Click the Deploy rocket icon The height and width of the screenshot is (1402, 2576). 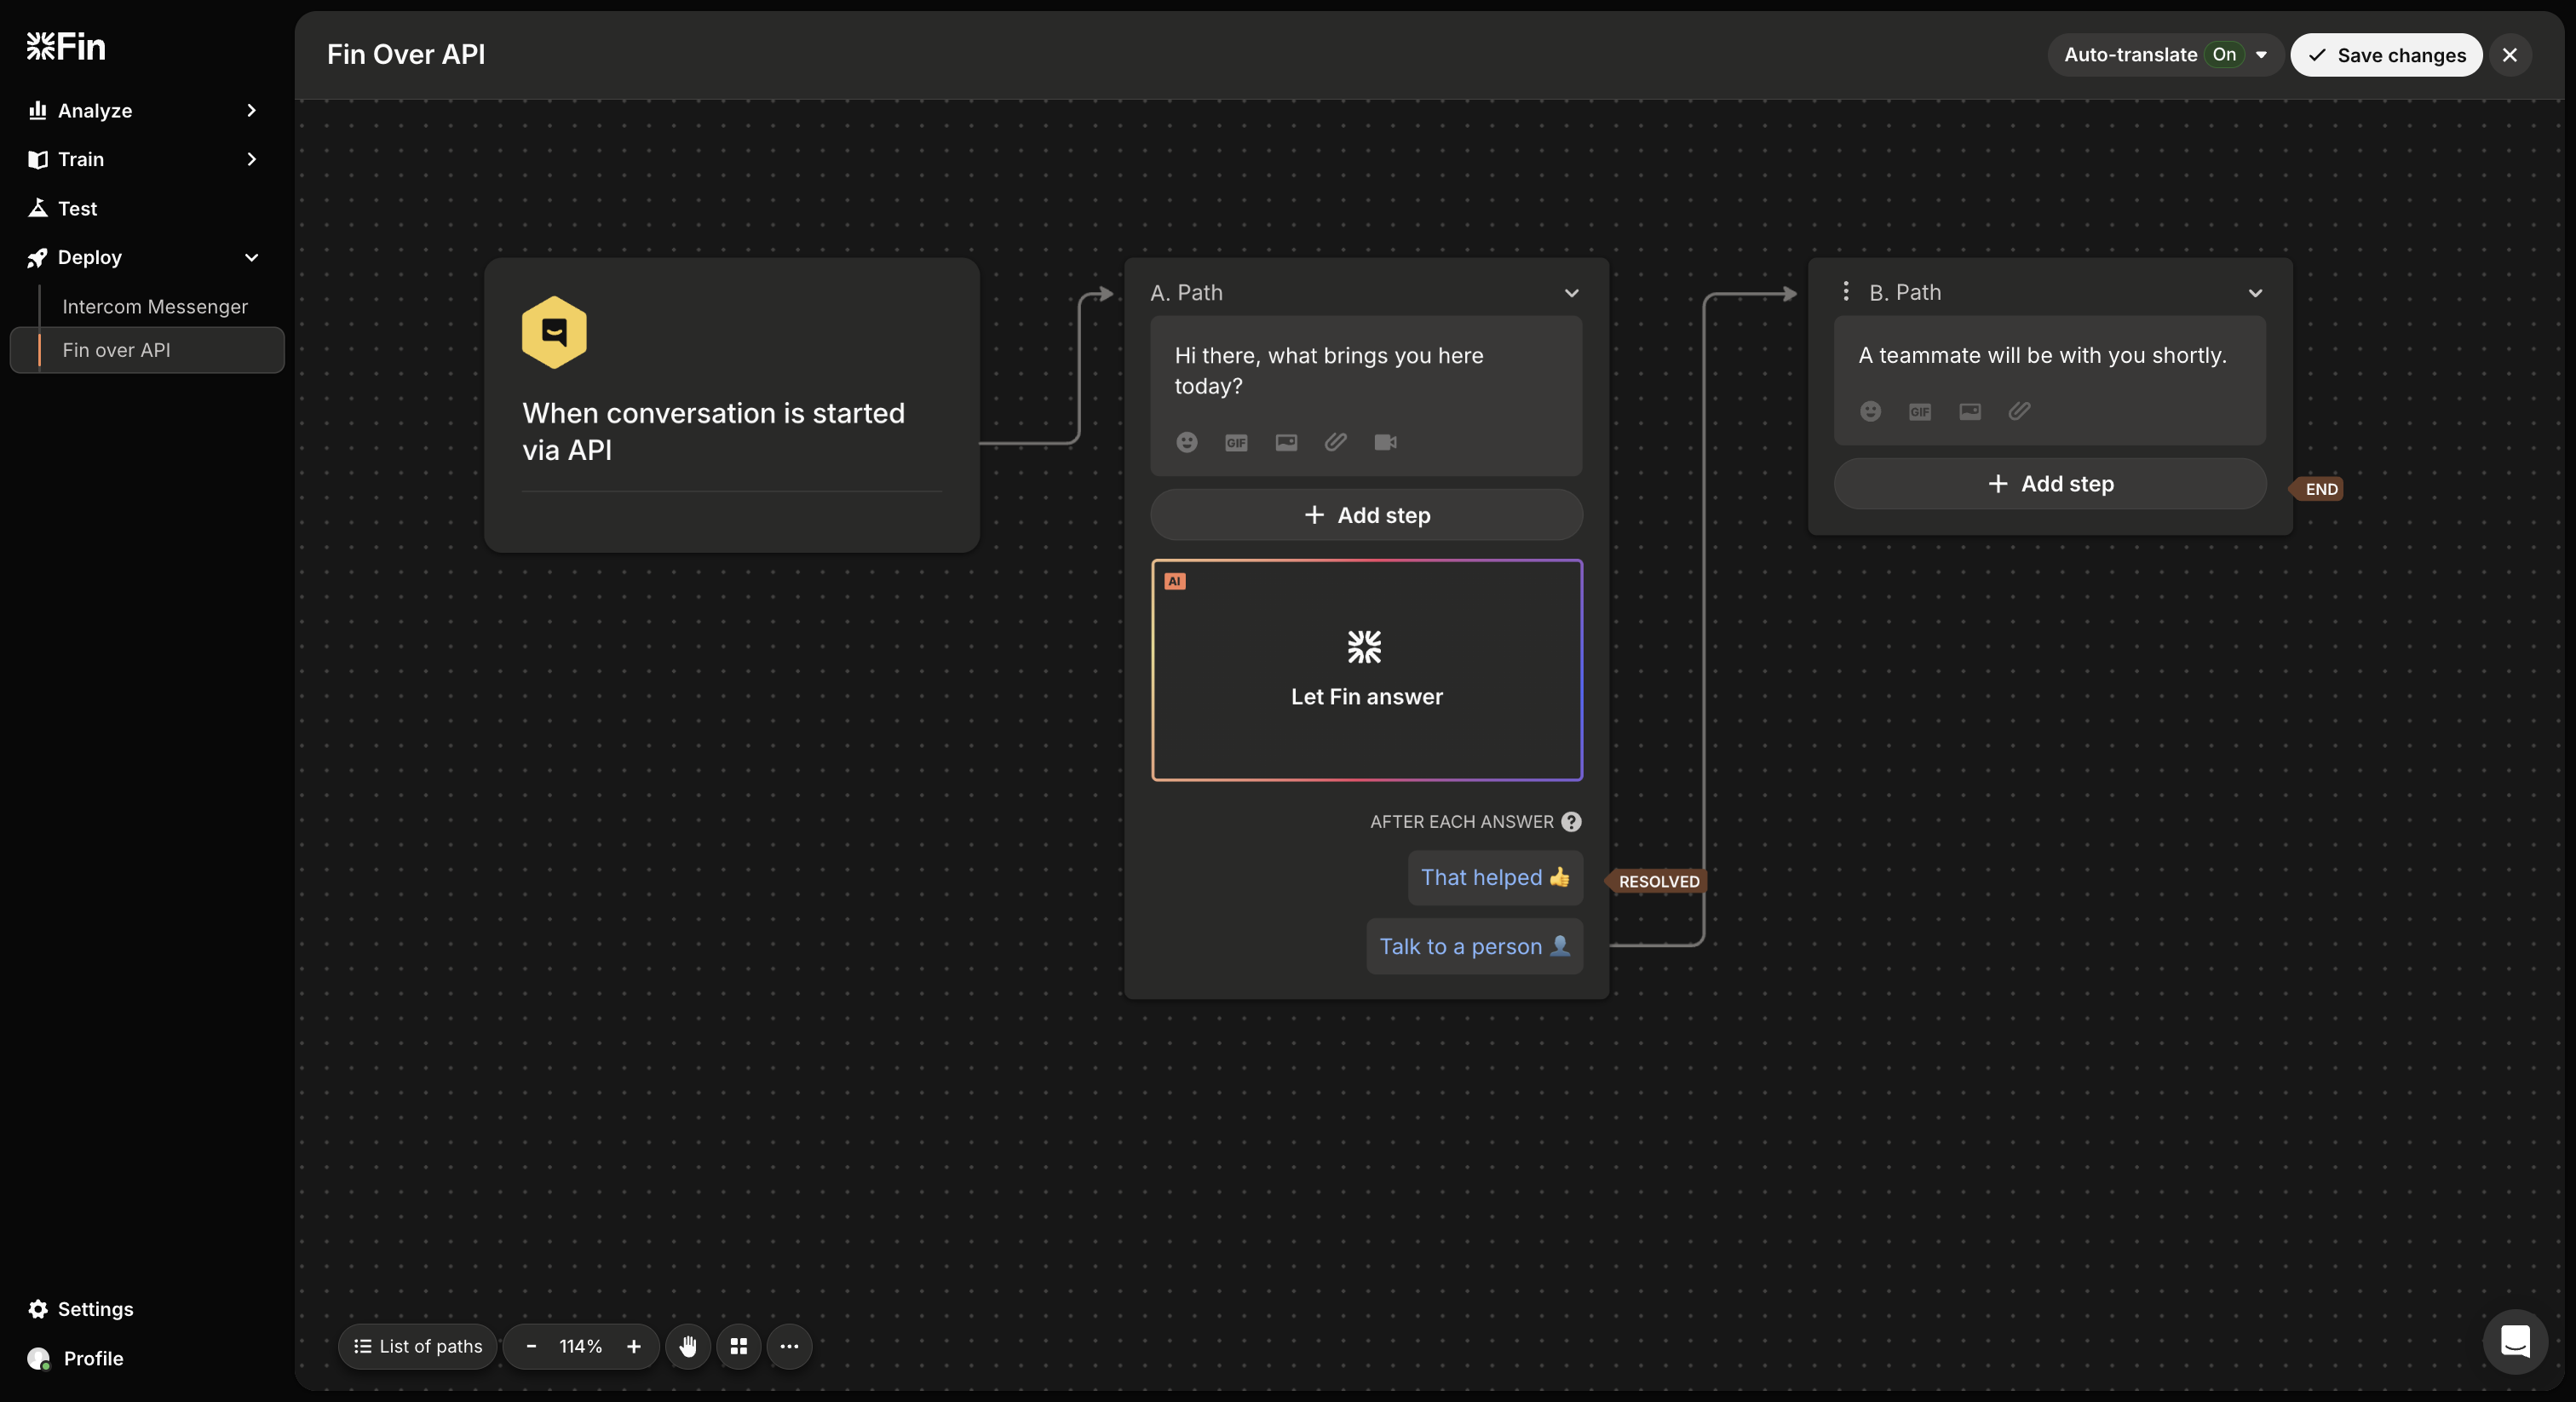point(38,258)
